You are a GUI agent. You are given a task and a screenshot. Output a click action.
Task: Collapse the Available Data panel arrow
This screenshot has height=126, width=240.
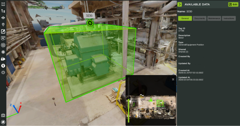(180, 4)
